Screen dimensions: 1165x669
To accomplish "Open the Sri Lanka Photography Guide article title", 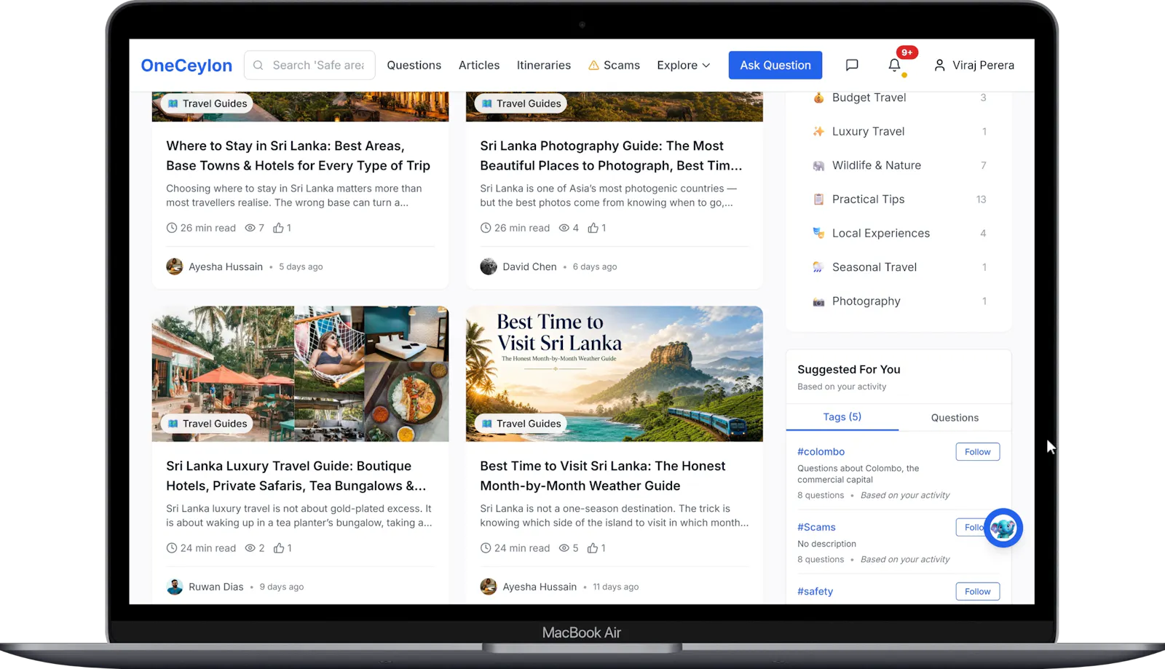I will (x=612, y=156).
